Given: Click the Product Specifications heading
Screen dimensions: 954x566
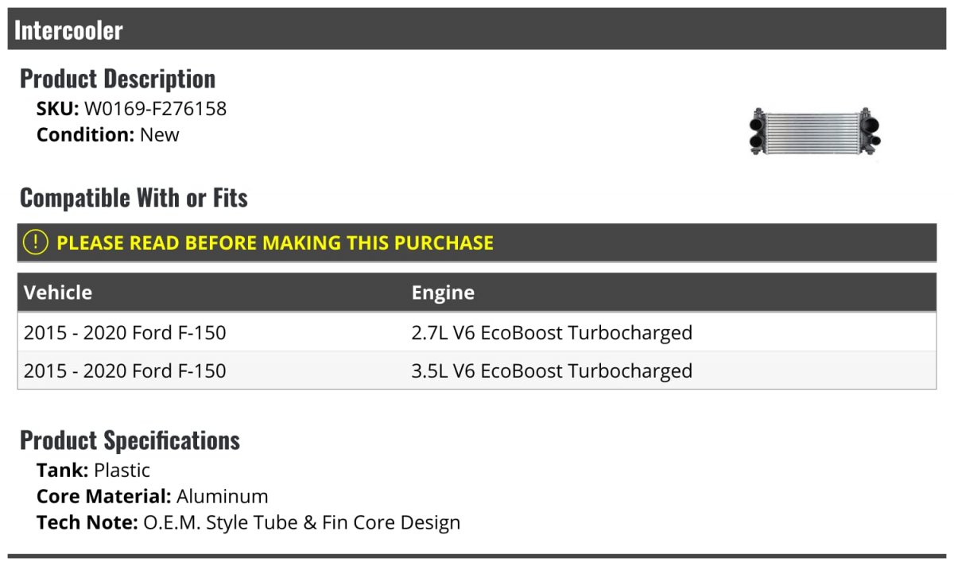Looking at the screenshot, I should coord(130,440).
